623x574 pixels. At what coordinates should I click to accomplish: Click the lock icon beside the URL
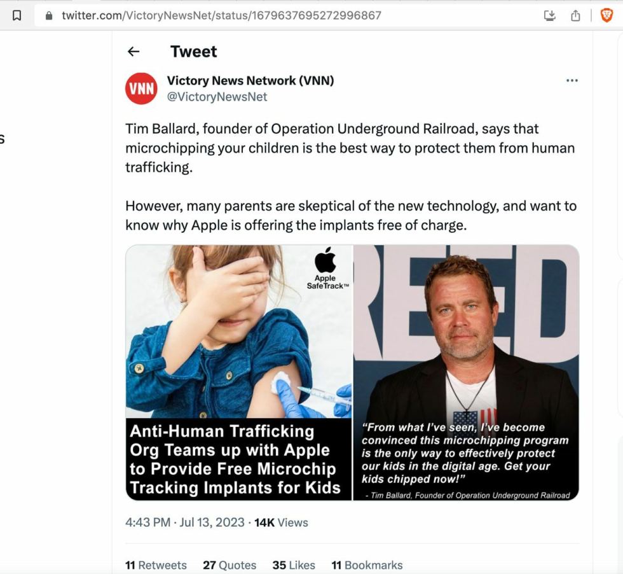point(49,15)
